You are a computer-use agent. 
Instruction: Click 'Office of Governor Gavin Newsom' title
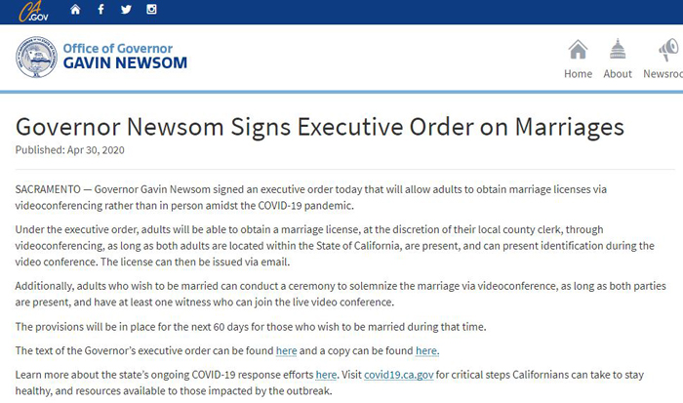pos(125,57)
